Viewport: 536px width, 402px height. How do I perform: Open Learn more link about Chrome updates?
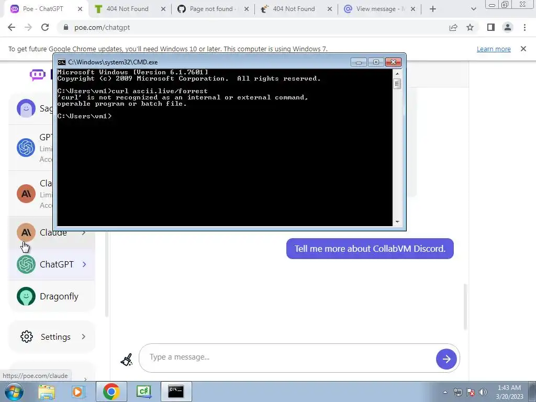click(494, 49)
